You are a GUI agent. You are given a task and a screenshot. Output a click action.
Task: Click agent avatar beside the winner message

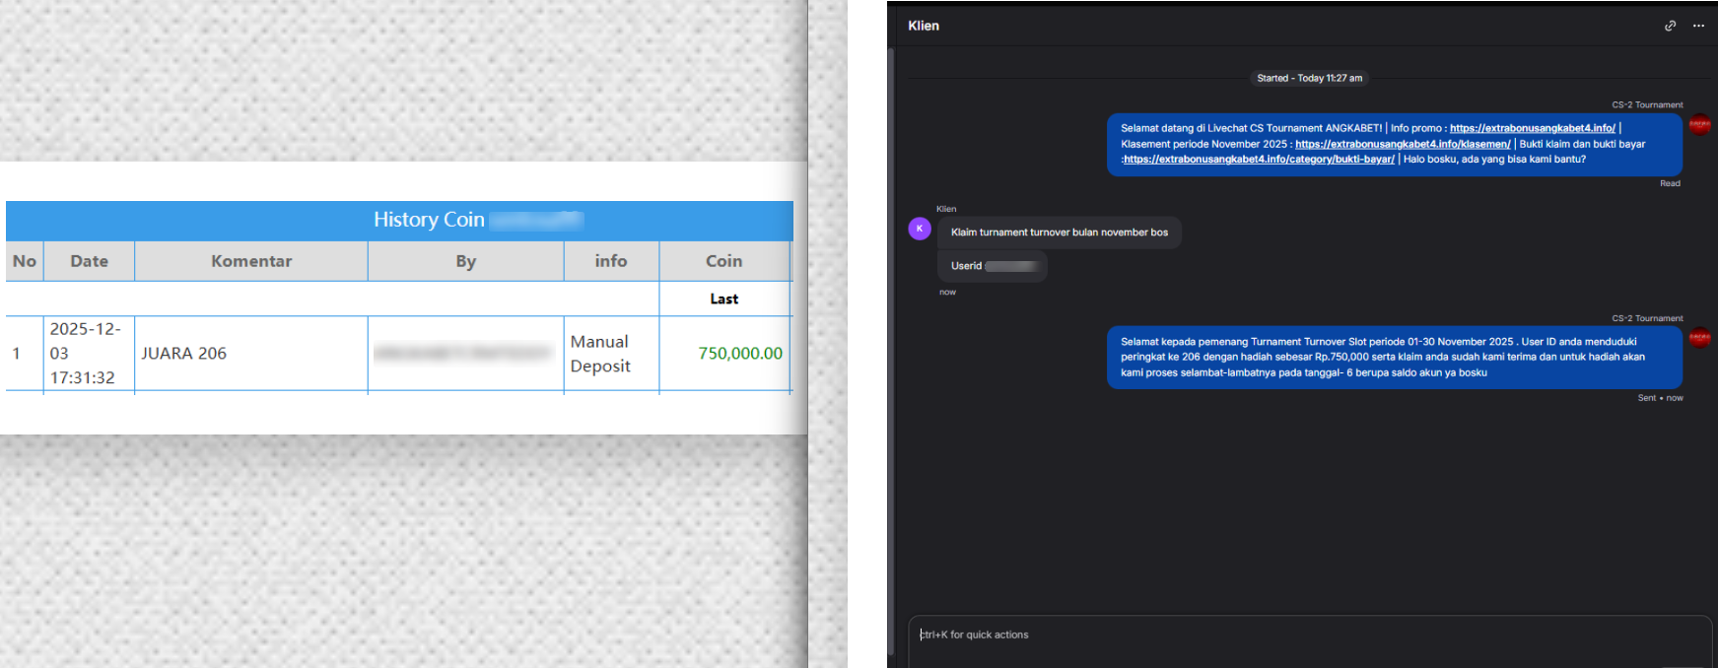(x=1699, y=338)
